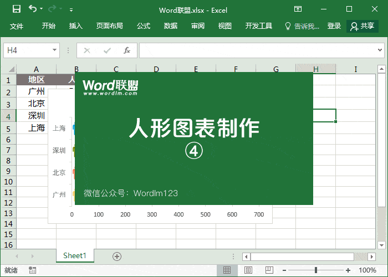This screenshot has width=388, height=277.
Task: Select row 4 header
Action: tap(8, 116)
